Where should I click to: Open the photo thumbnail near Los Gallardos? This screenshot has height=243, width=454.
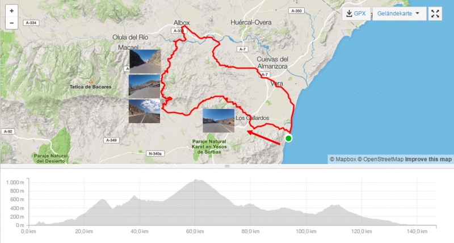point(218,120)
